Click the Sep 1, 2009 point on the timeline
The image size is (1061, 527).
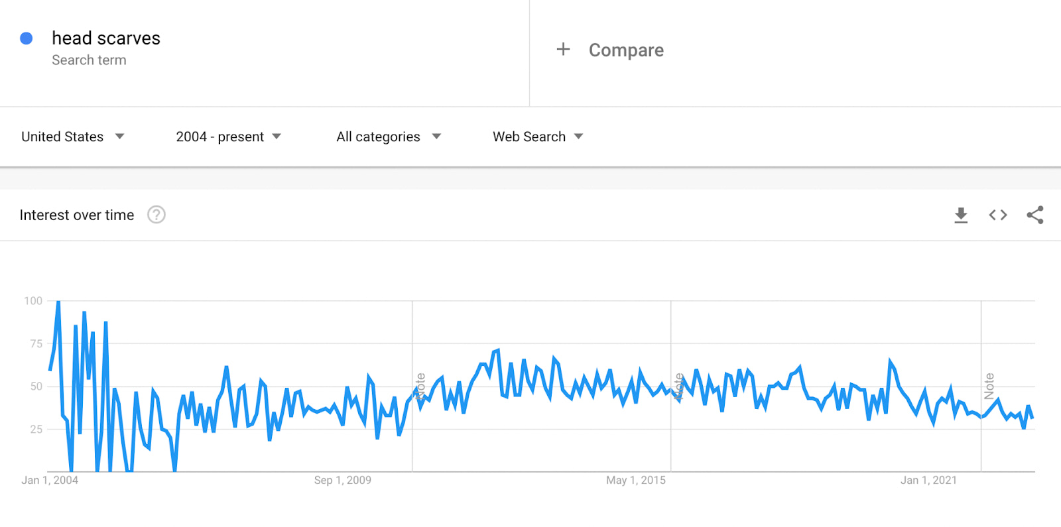tap(342, 480)
